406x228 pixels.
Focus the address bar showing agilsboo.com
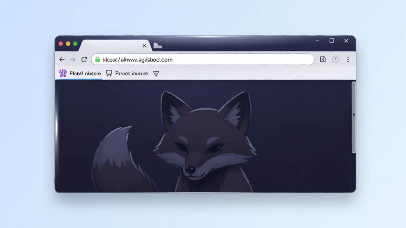[x=203, y=59]
